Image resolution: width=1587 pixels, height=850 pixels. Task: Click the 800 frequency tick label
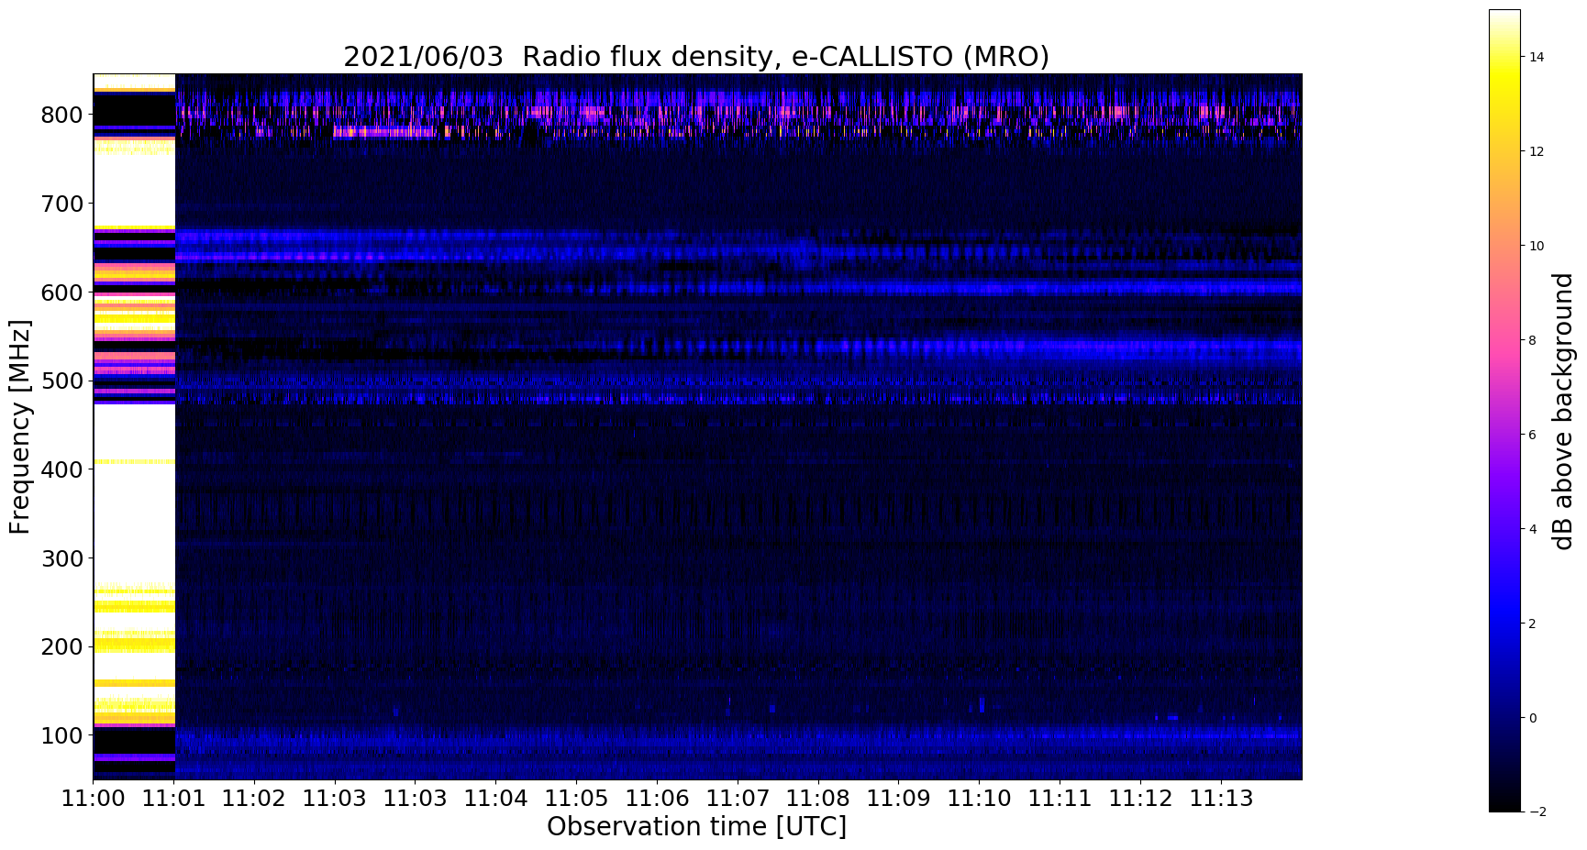[62, 115]
